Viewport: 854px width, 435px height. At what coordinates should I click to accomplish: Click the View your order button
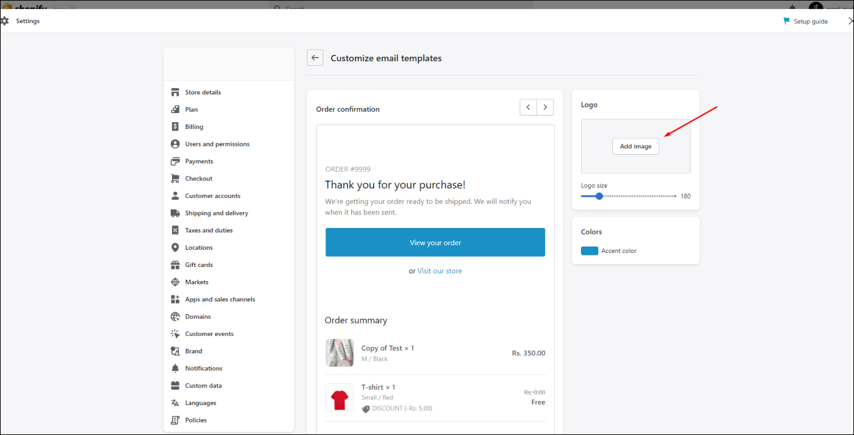click(435, 243)
